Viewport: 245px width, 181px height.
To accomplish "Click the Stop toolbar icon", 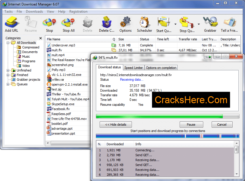I will coord(50,22).
